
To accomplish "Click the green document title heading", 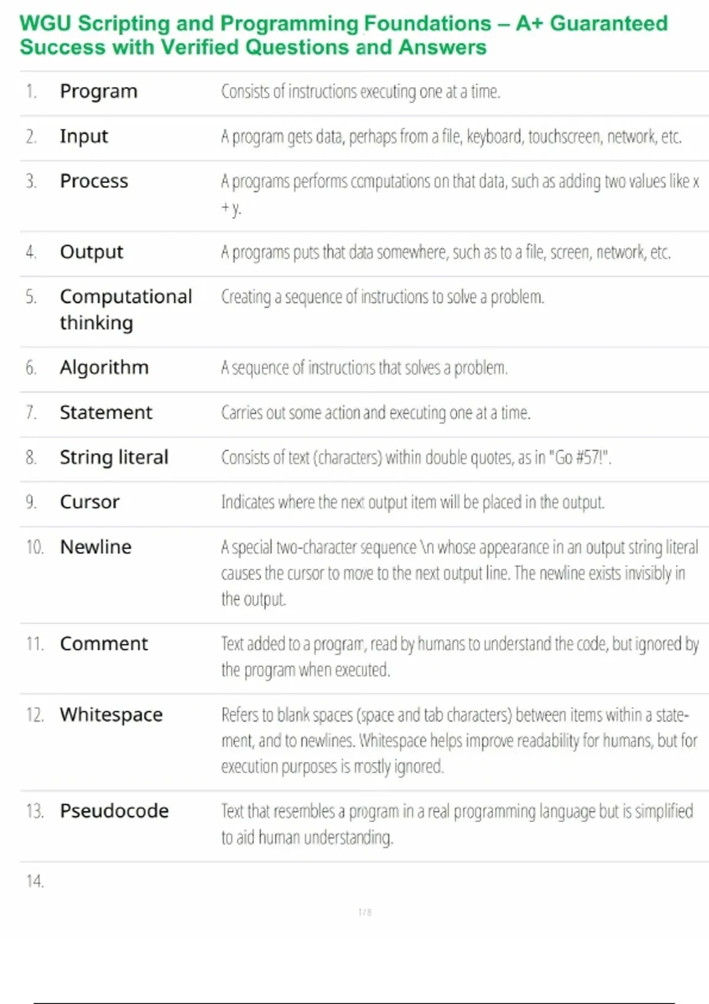I will point(343,35).
